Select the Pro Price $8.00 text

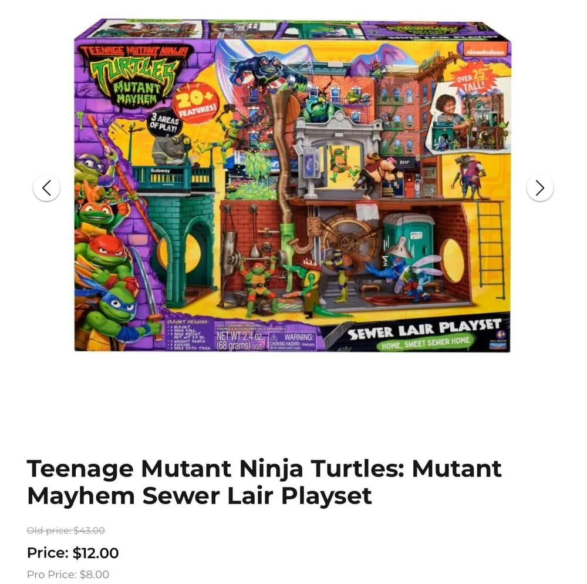[x=68, y=574]
